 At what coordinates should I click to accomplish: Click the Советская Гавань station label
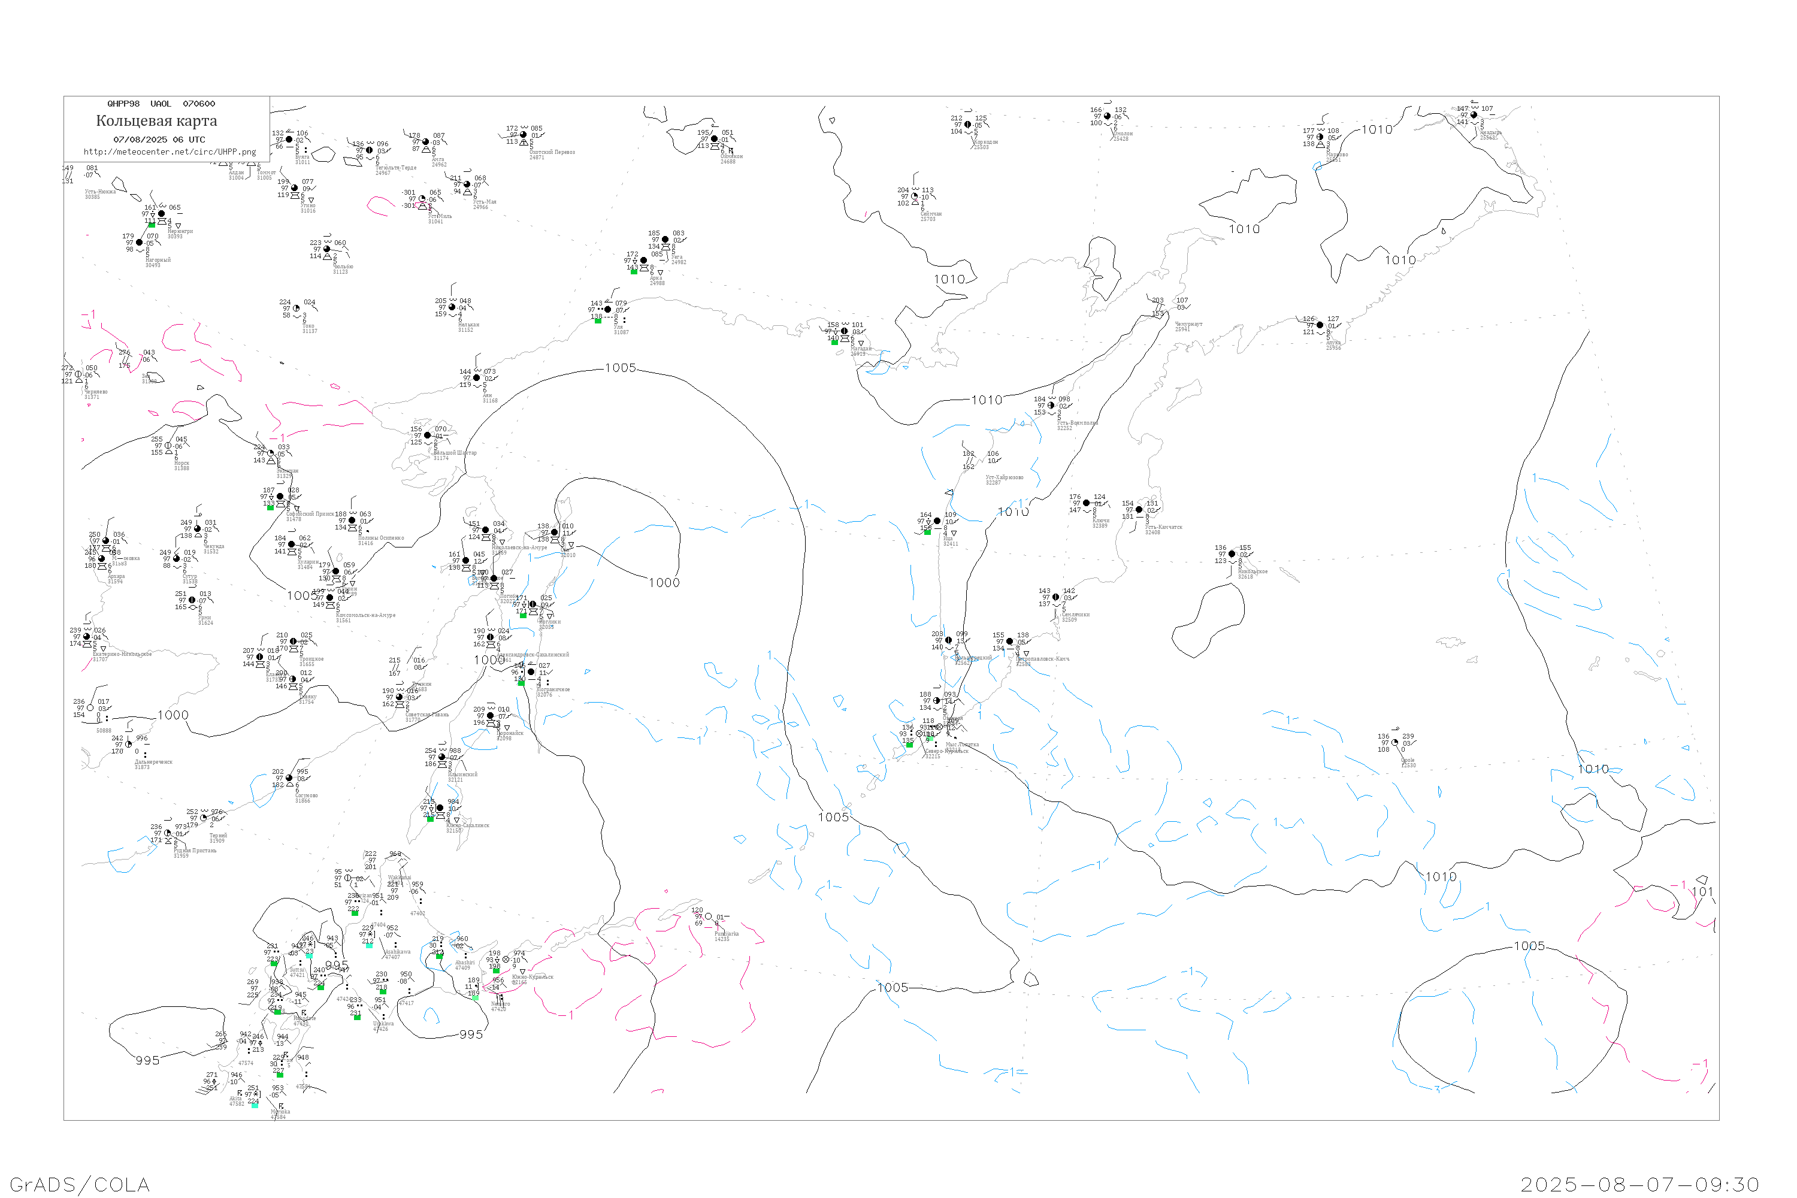click(x=427, y=715)
